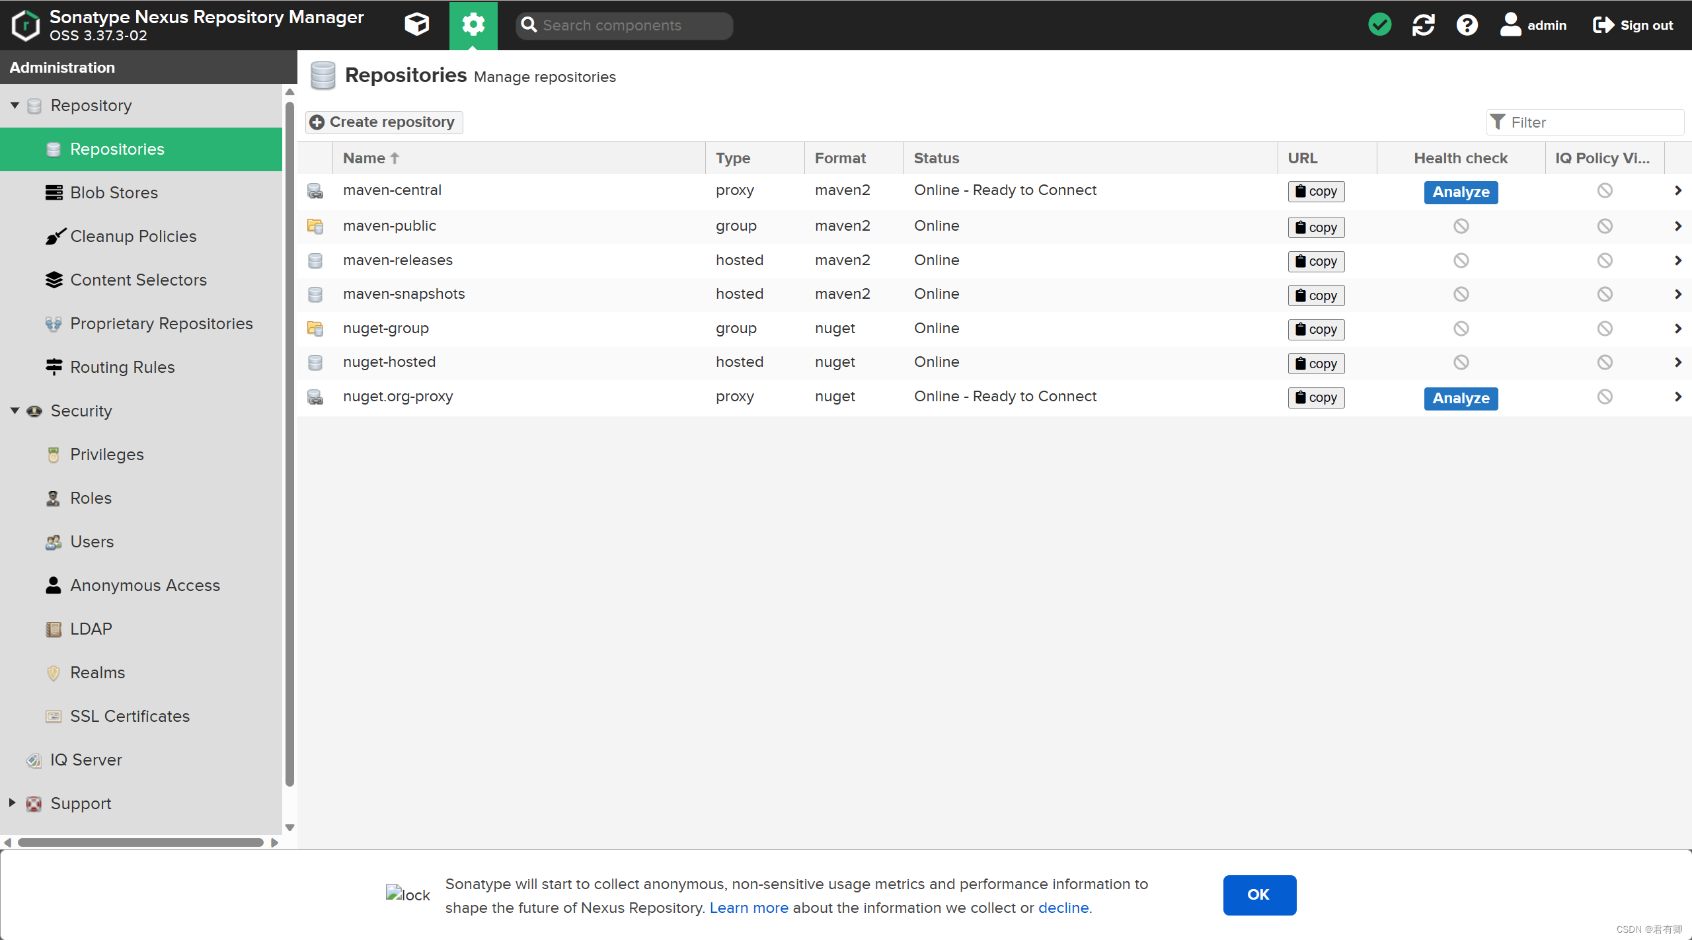
Task: Open IQ Server configuration
Action: [x=86, y=760]
